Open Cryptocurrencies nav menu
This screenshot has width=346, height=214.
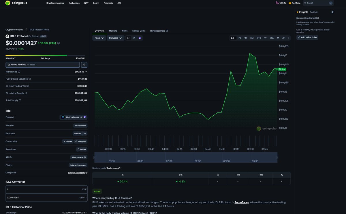point(55,3)
